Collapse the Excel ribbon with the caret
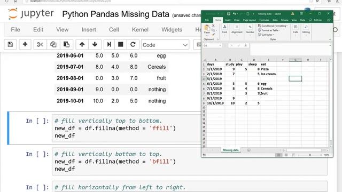This screenshot has height=192, width=342. 330,39
